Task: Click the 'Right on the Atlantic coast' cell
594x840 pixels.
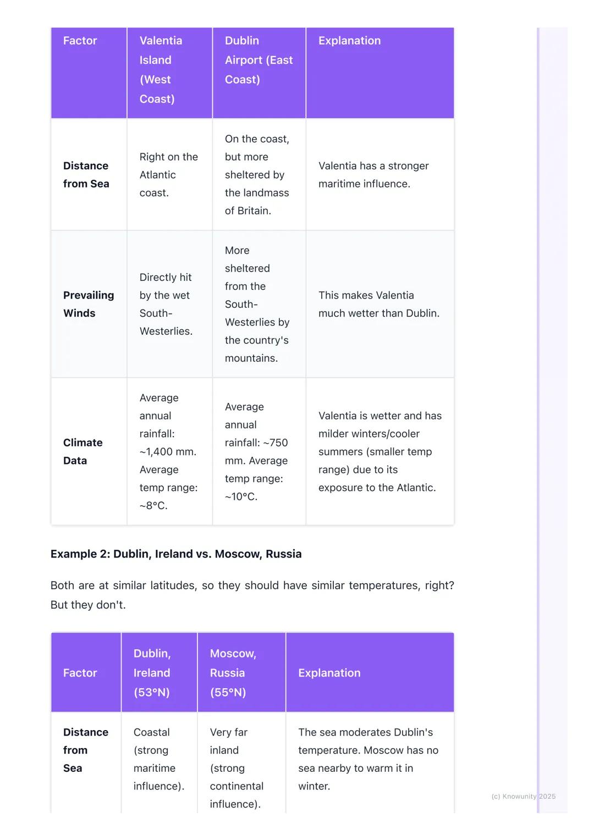Action: [168, 175]
